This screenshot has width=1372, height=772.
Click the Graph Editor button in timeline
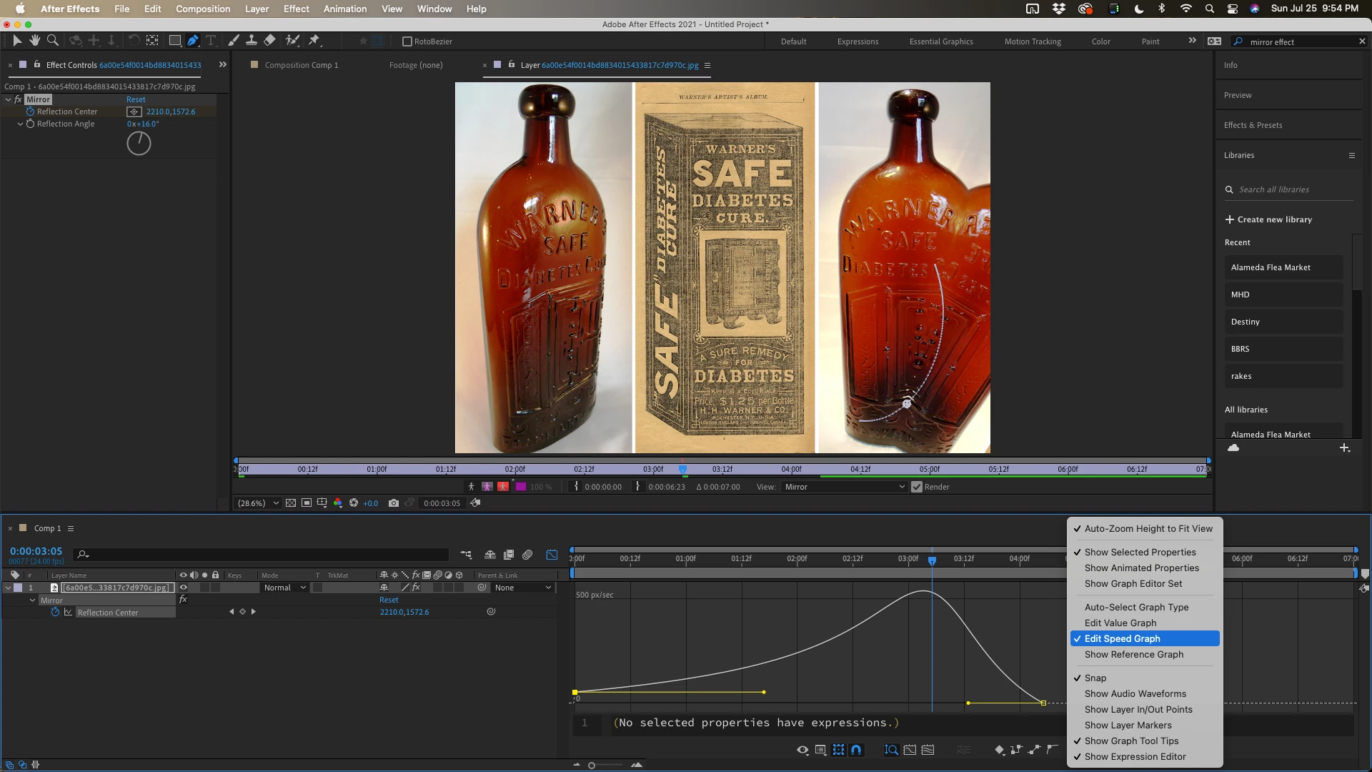(552, 555)
